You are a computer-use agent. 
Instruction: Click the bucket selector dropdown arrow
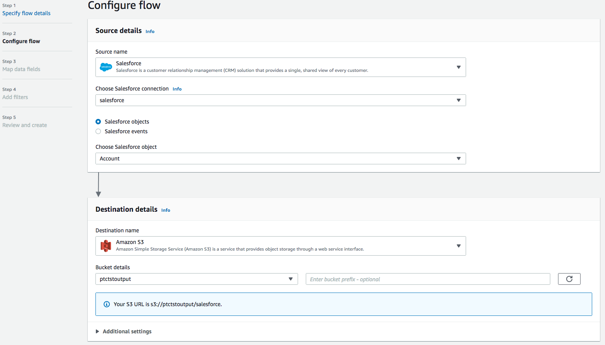pos(290,279)
